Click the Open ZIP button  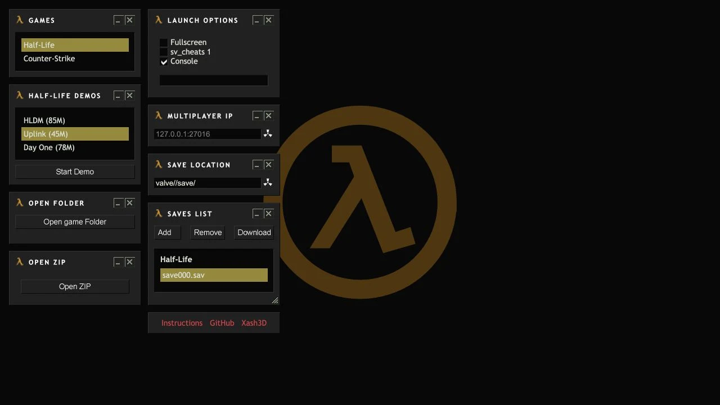pyautogui.click(x=75, y=286)
